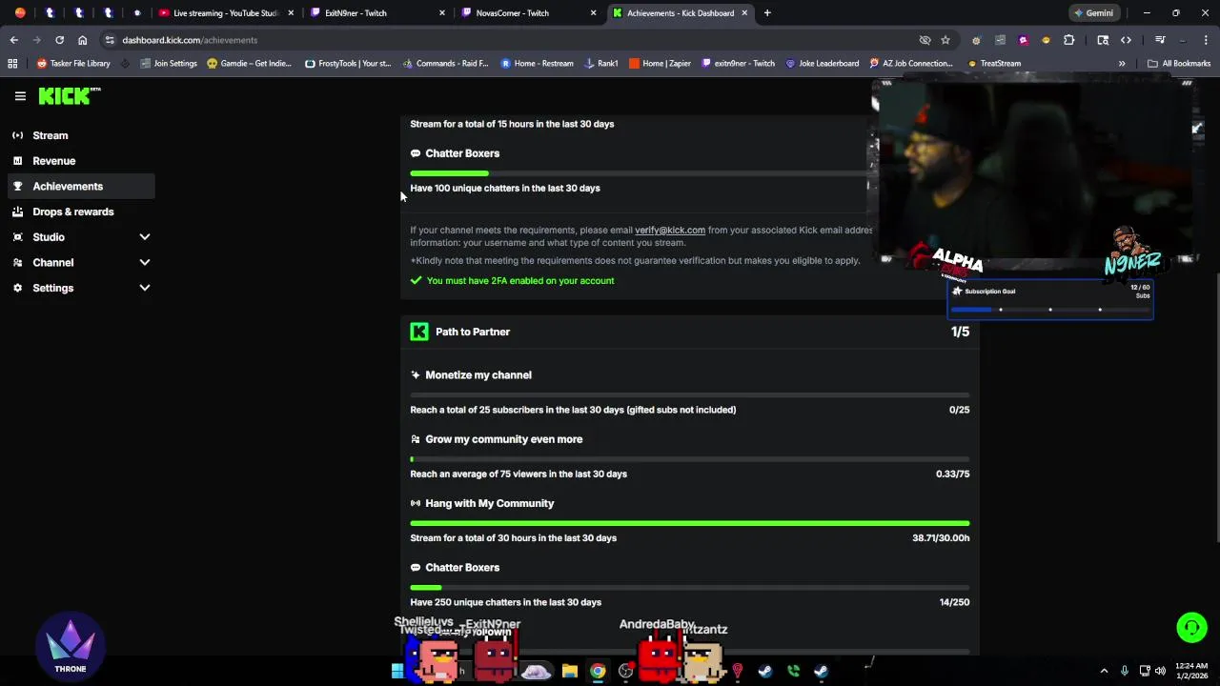Open the Join Settings bookmark
Screen dimensions: 1220x686
point(169,64)
